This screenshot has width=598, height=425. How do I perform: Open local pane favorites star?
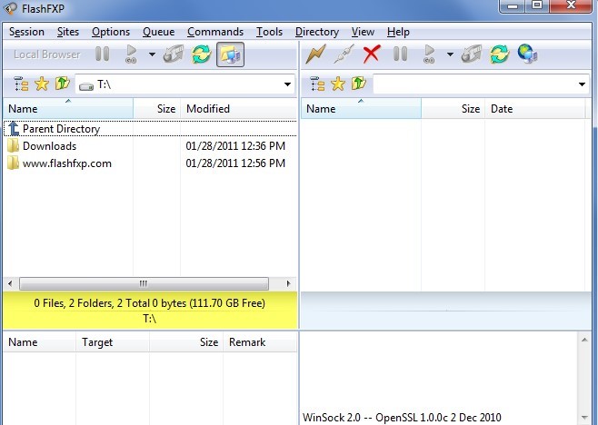42,84
